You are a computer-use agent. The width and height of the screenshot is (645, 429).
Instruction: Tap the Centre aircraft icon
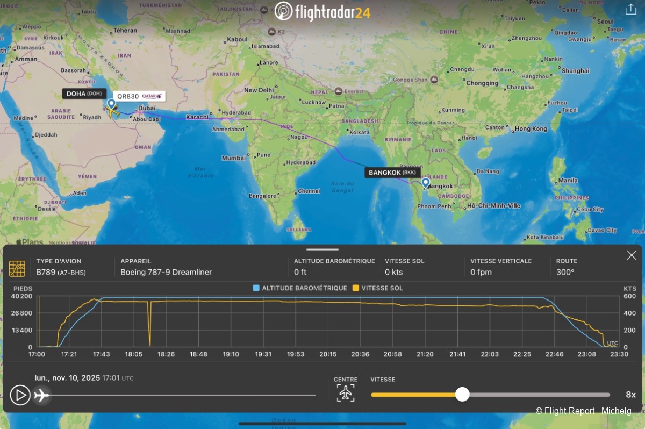pos(346,393)
